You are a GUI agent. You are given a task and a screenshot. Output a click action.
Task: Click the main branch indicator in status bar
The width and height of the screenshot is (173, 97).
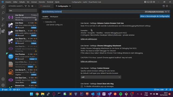[5, 90]
